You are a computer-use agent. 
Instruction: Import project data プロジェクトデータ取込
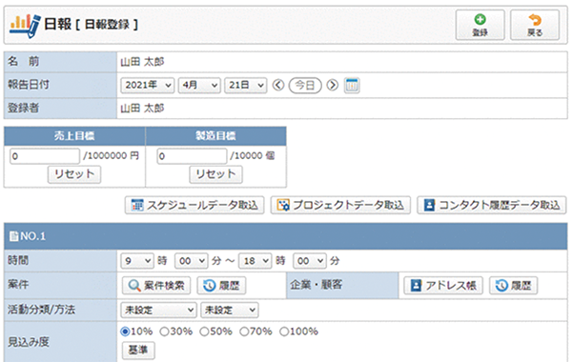click(340, 205)
